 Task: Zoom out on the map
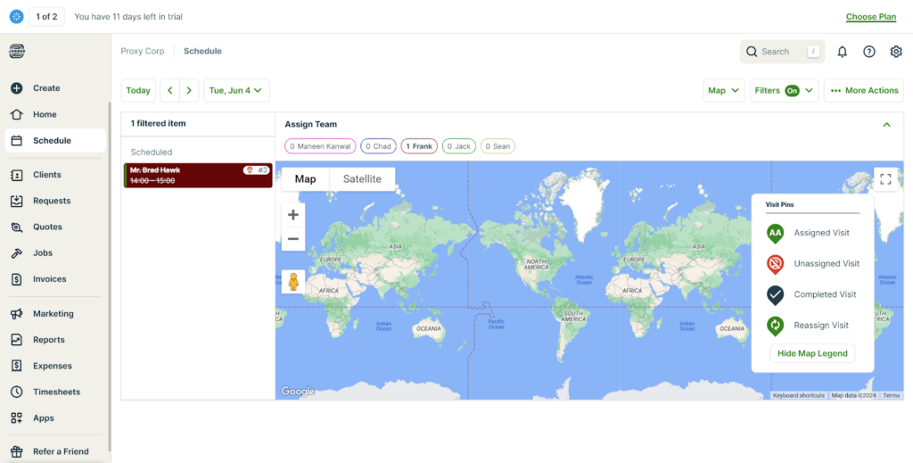(293, 239)
